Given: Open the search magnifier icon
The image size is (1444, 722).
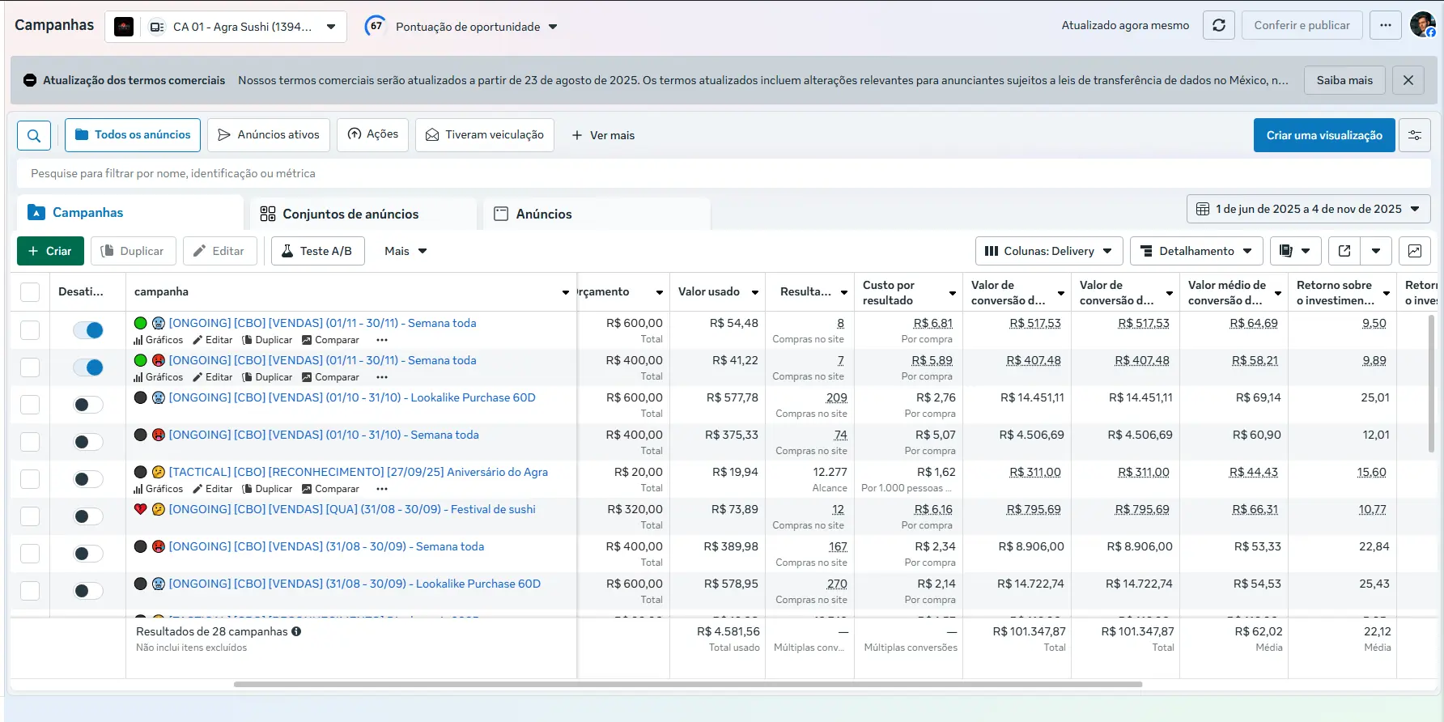Looking at the screenshot, I should pos(34,135).
